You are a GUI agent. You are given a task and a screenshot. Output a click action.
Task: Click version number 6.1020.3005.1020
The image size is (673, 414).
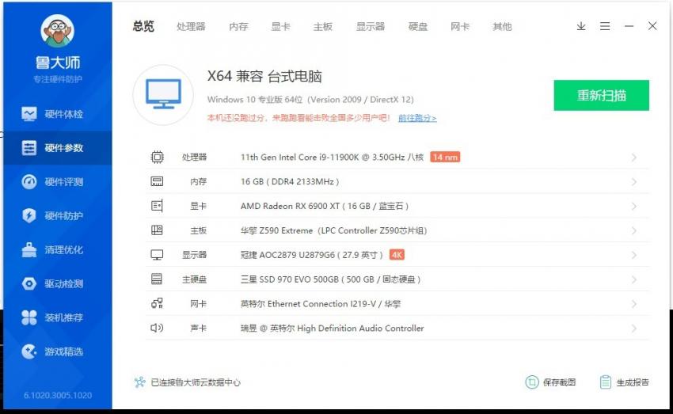58,395
